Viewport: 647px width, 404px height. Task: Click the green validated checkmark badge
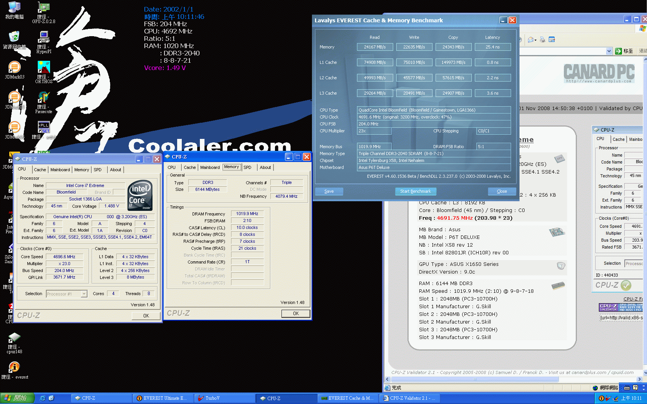(626, 285)
